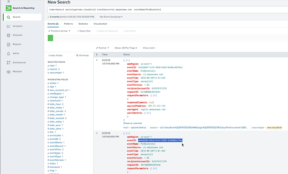
Task: Click the sourcetype selected field
Action: pyautogui.click(x=56, y=73)
